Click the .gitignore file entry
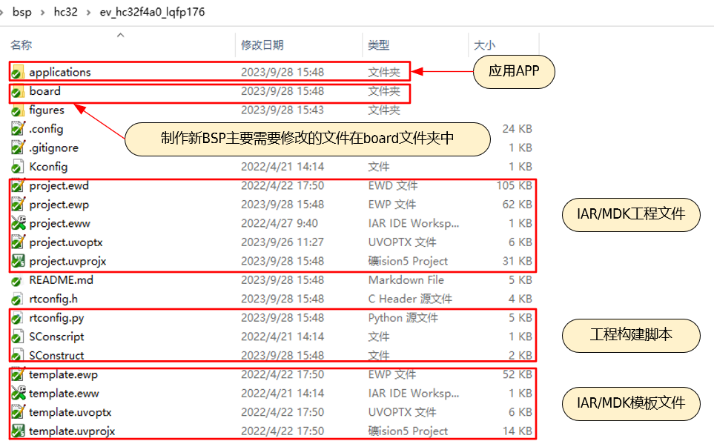714x444 pixels. (53, 148)
